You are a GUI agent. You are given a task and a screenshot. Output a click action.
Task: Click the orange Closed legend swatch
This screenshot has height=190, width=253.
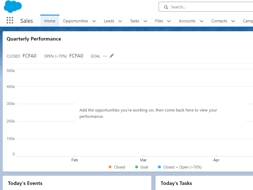[x=110, y=167]
